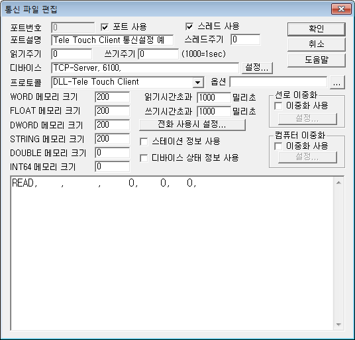Uncheck the 포트 사용 checkbox

pos(105,27)
